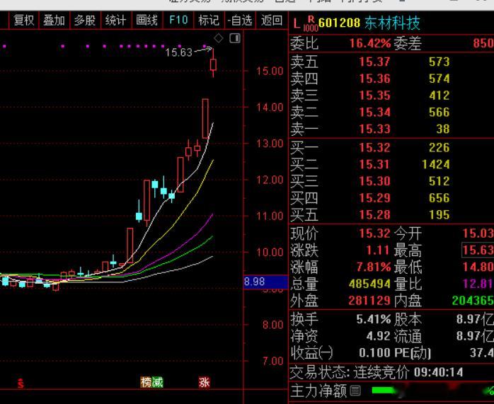
Task: Click the 涨幅 value 7.81%
Action: point(374,267)
